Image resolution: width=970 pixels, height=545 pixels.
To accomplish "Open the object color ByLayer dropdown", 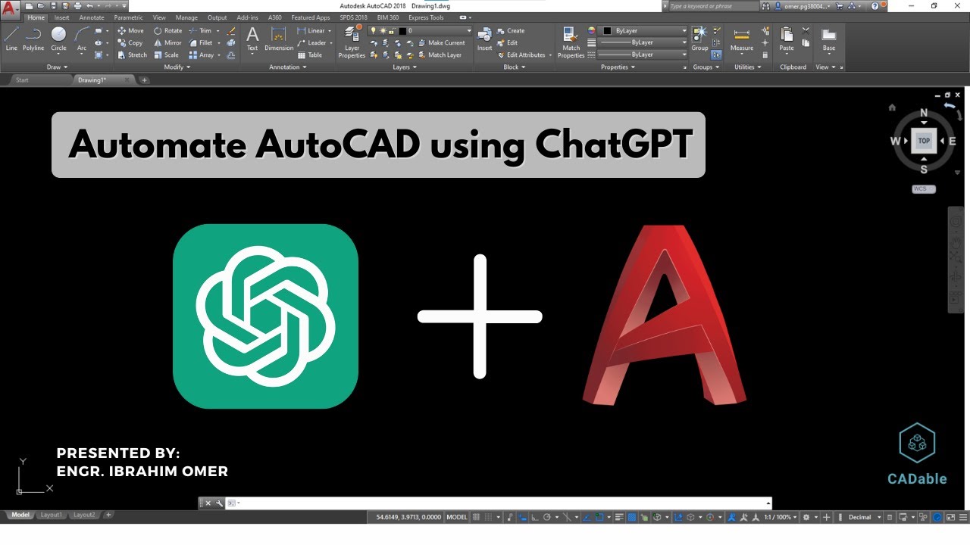I will coord(684,30).
